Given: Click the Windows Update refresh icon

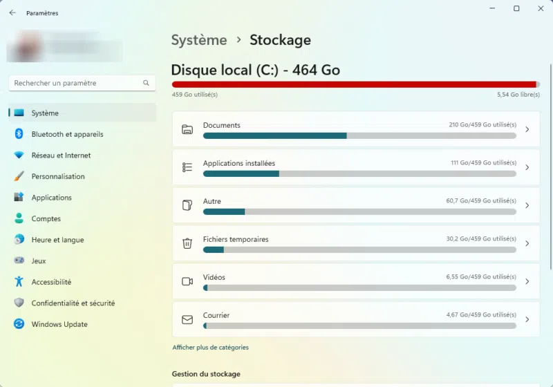Looking at the screenshot, I should [19, 324].
